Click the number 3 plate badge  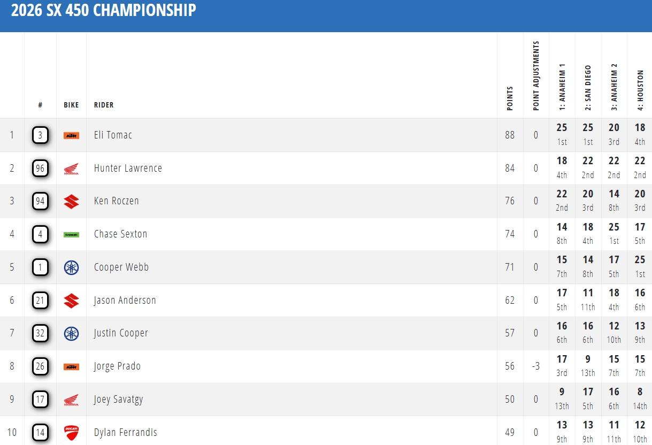[x=40, y=135]
